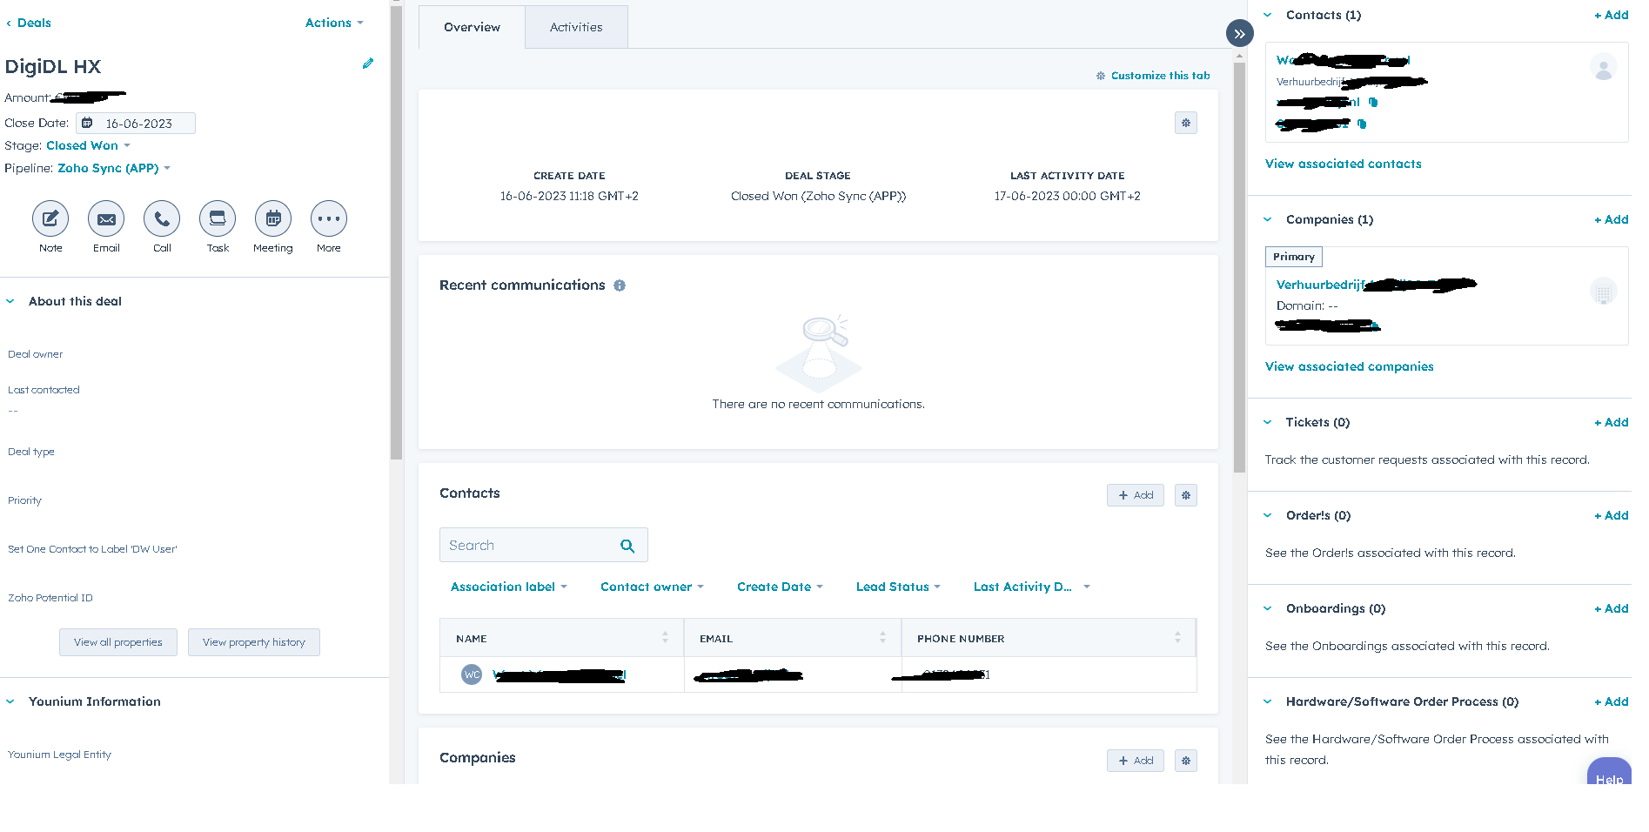This screenshot has width=1649, height=832.
Task: Log a Call via the Call icon
Action: coord(161,219)
